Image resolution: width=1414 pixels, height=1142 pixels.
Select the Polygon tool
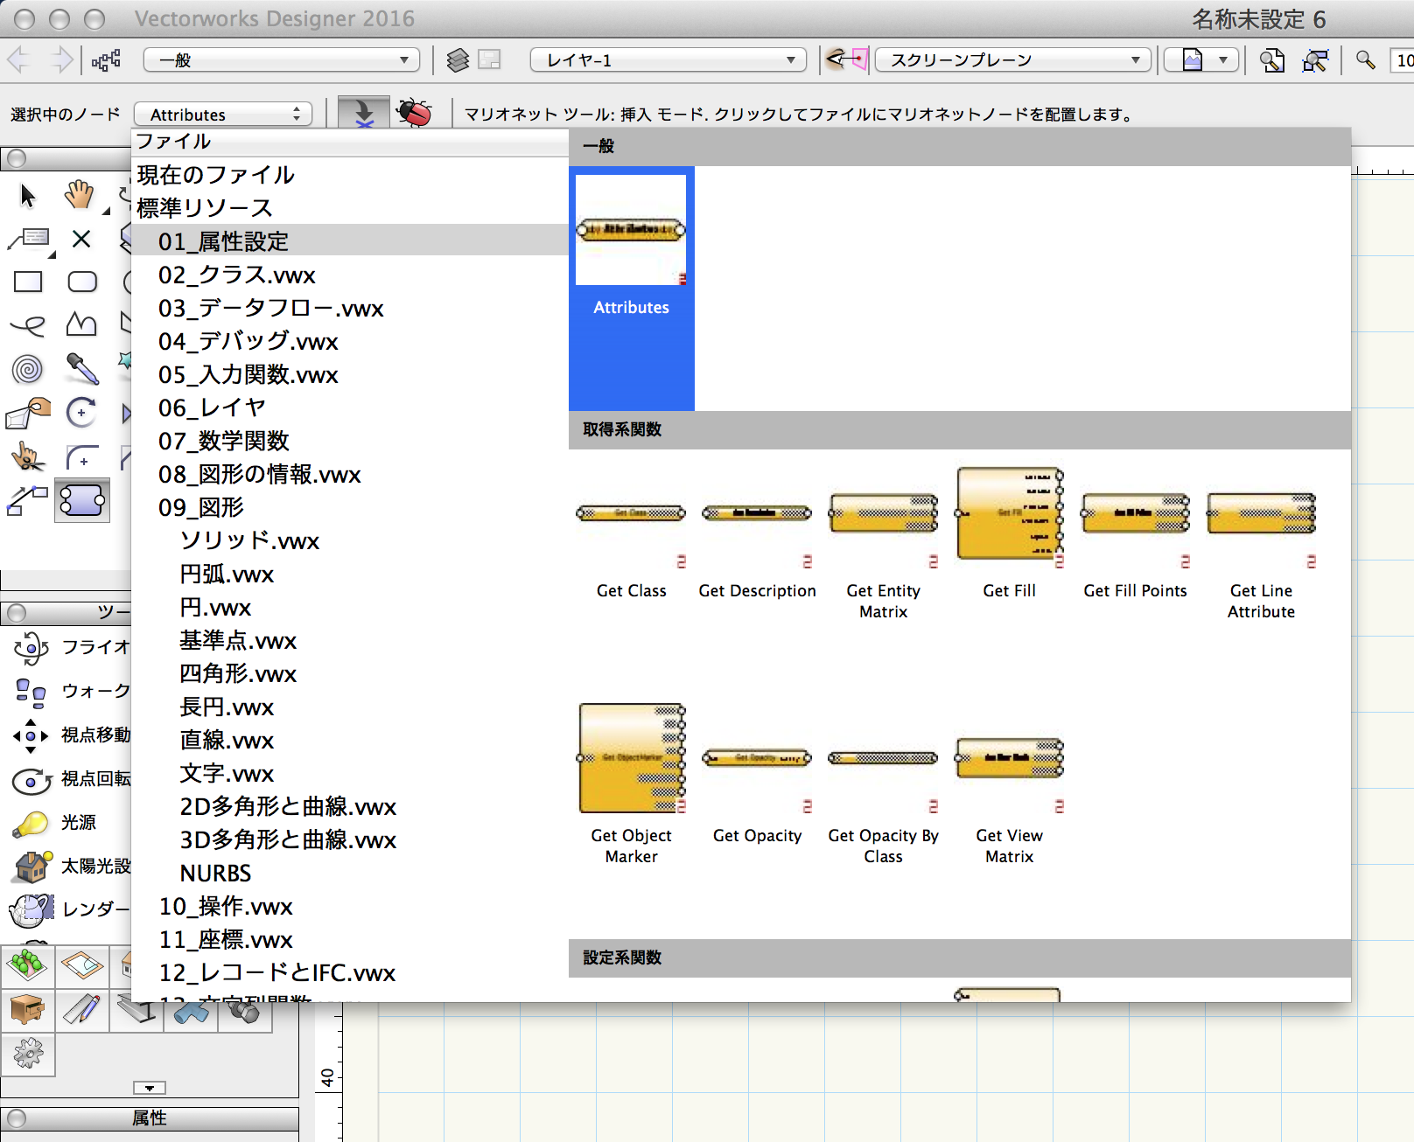click(x=81, y=325)
